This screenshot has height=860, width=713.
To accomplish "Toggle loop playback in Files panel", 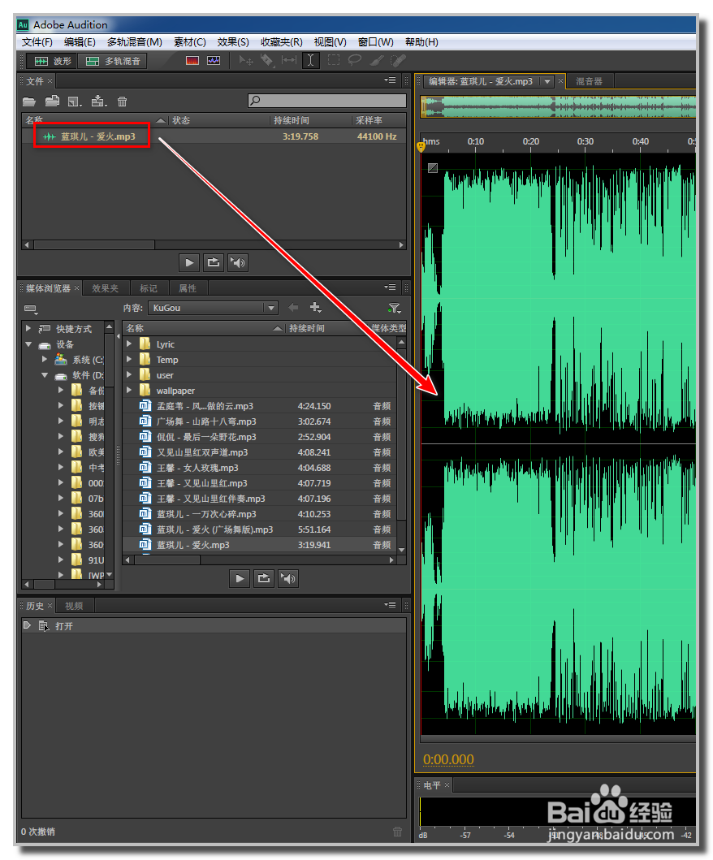I will pyautogui.click(x=214, y=263).
